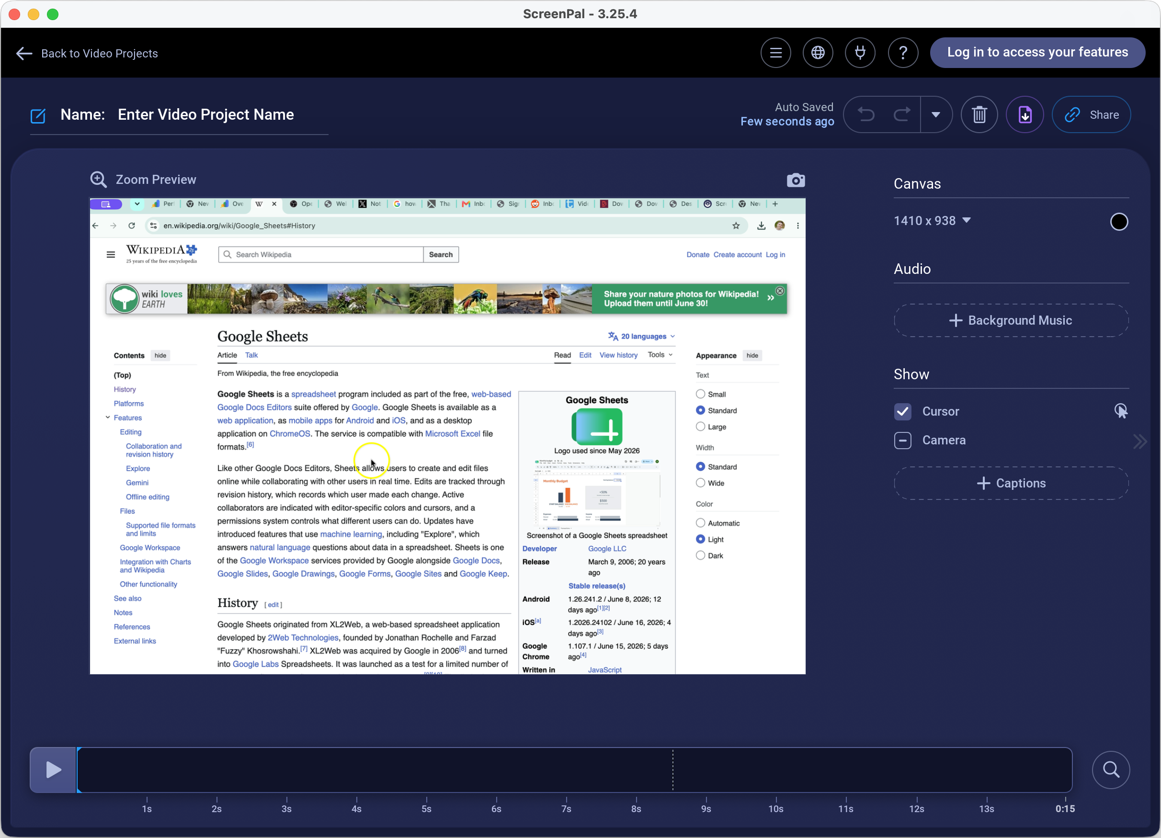Take a snapshot with the camera icon
1161x838 pixels.
coord(796,180)
